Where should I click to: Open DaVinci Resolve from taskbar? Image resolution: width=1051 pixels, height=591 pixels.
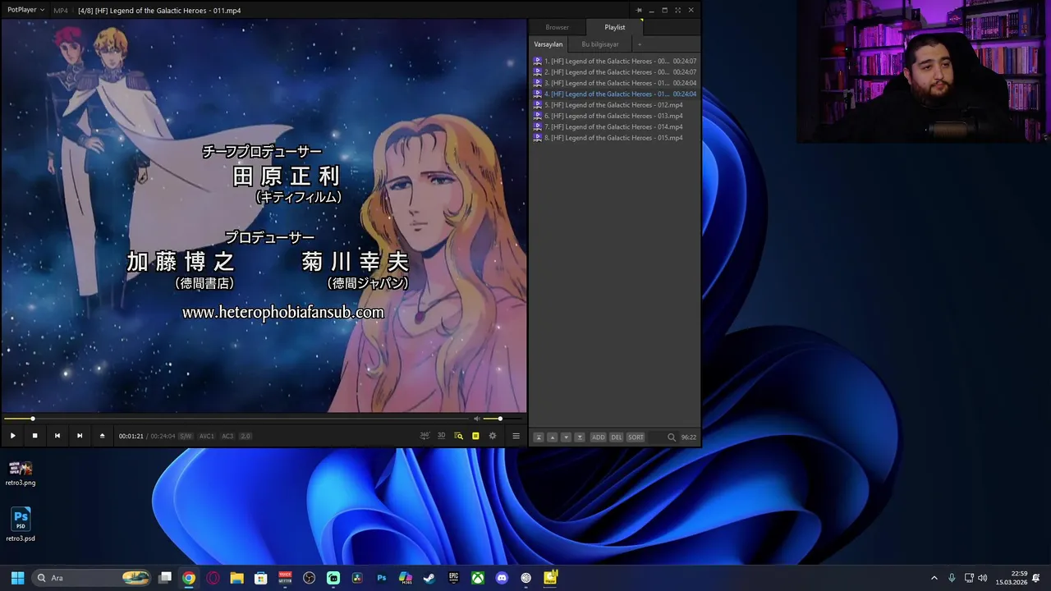tap(357, 578)
